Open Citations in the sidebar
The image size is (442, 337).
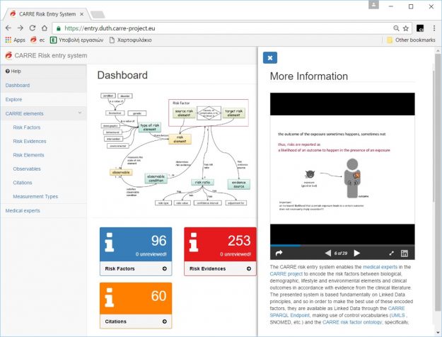pyautogui.click(x=22, y=183)
